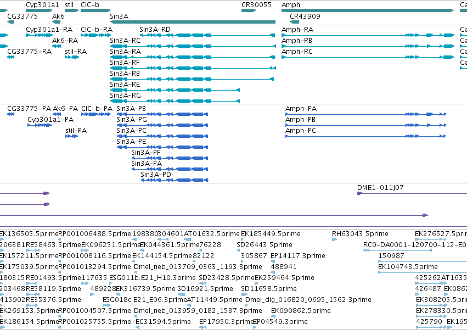Click the SD23428.5prime EST label
The height and width of the screenshot is (330, 467).
point(226,278)
